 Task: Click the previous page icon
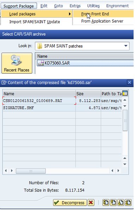click(113, 203)
